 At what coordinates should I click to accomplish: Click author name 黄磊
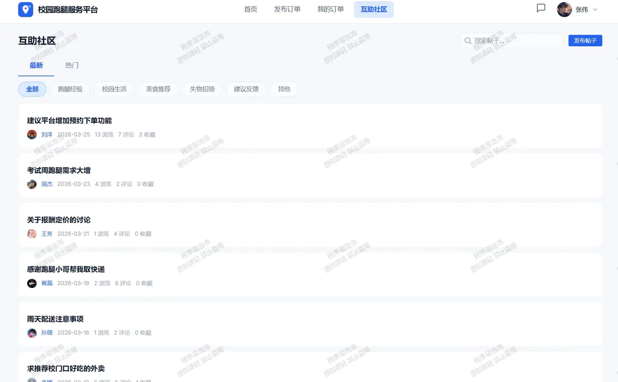[x=47, y=283]
